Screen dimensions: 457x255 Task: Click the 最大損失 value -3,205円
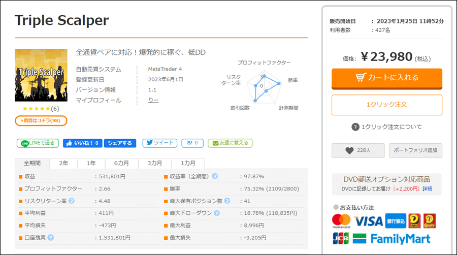[x=255, y=238]
